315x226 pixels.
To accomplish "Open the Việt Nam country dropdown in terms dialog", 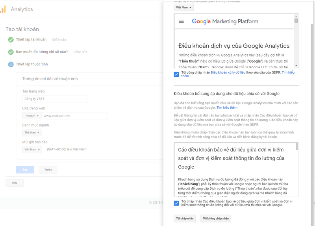I will [x=183, y=7].
